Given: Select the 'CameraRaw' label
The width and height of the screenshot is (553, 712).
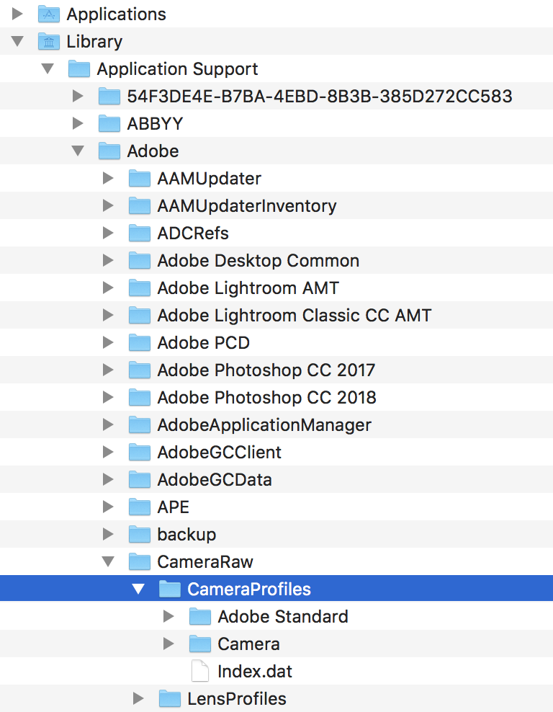Looking at the screenshot, I should pos(205,562).
